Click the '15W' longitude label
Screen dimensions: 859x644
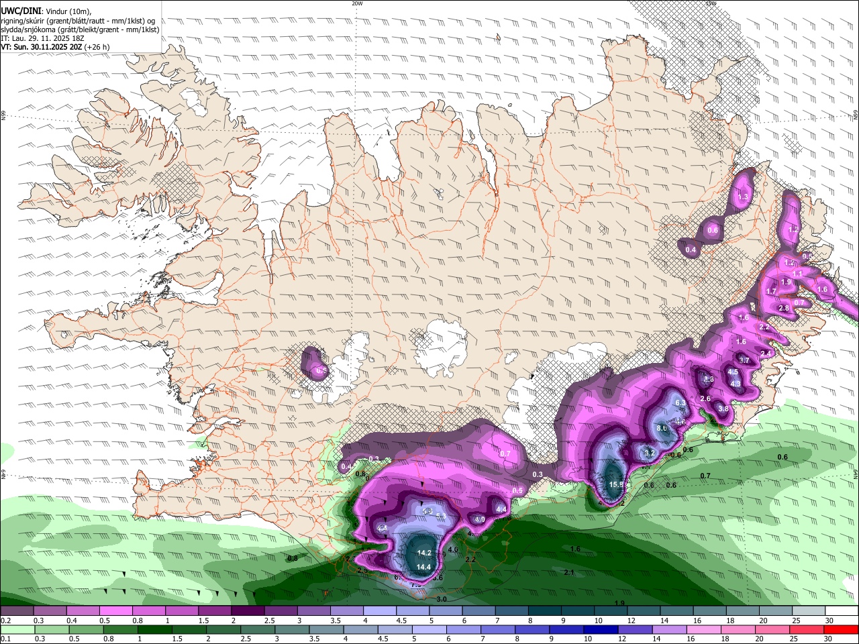711,3
